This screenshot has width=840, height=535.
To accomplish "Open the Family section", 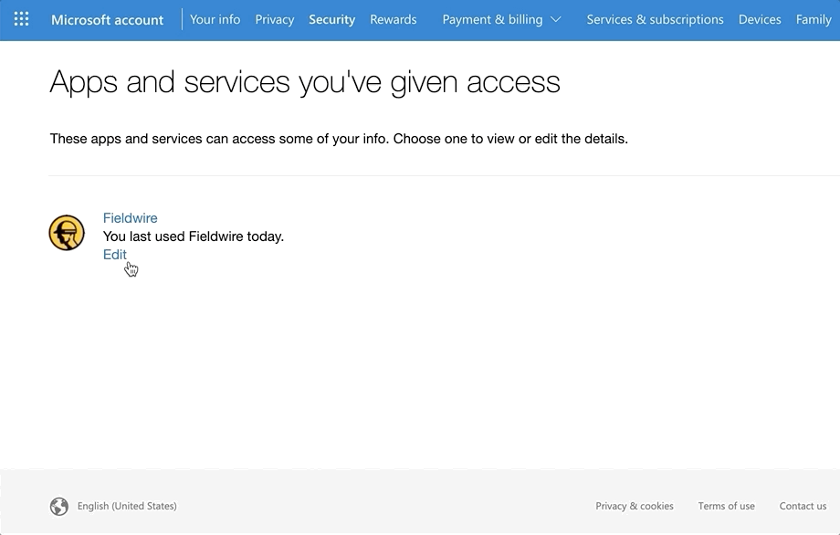I will 813,19.
